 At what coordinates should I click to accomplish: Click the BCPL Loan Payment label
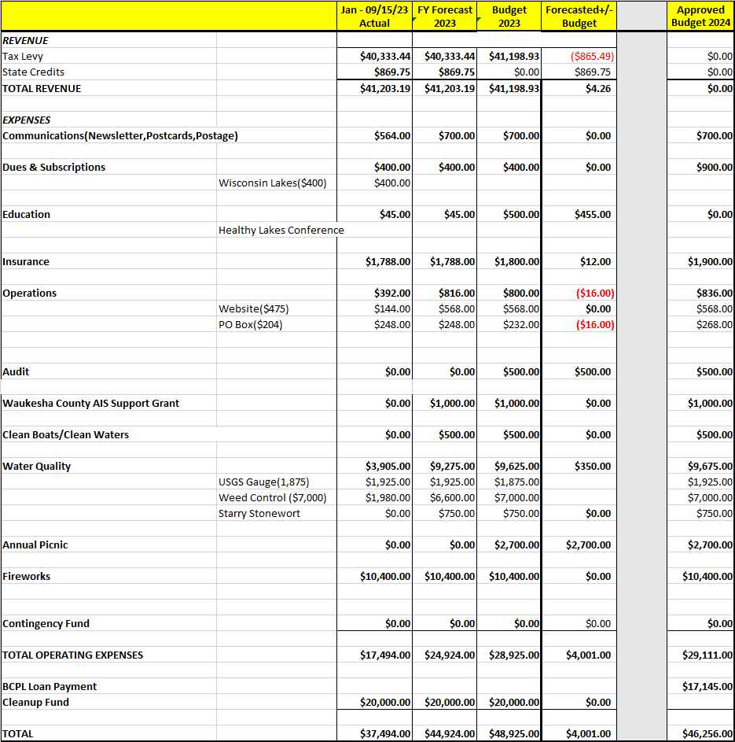(x=50, y=687)
